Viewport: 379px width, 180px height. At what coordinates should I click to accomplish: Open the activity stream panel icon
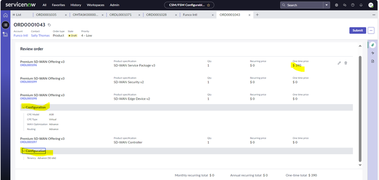click(373, 53)
